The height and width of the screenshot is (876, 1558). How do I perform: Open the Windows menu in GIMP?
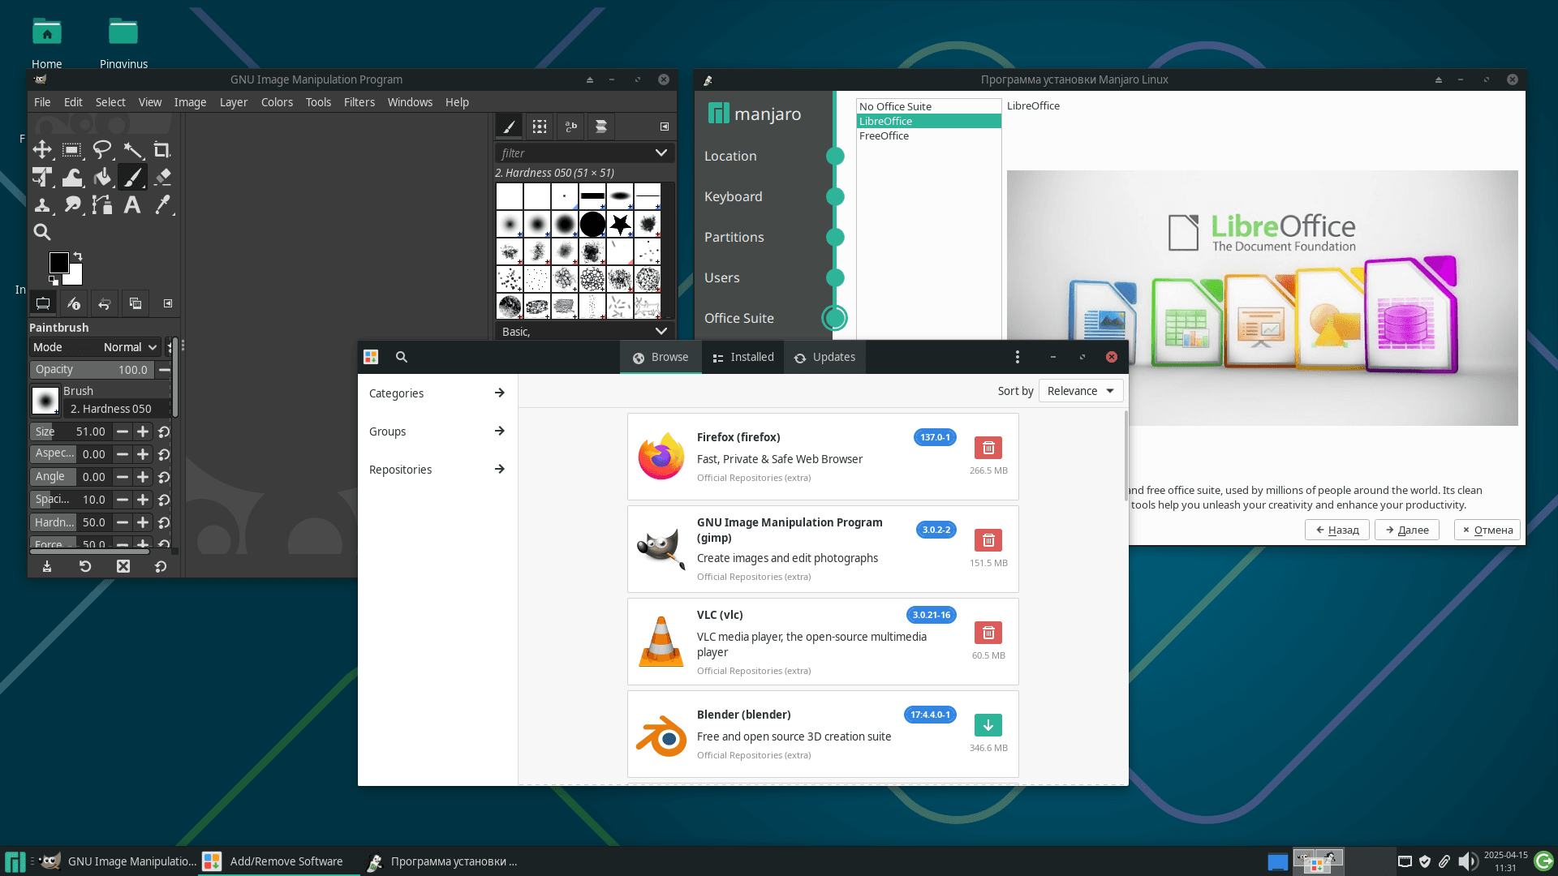tap(410, 102)
